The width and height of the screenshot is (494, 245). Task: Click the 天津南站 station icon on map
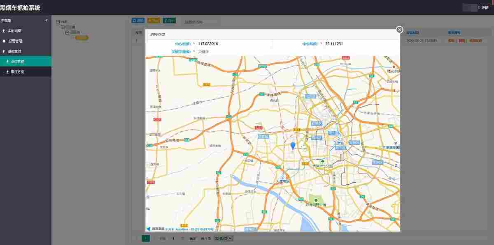click(x=283, y=177)
